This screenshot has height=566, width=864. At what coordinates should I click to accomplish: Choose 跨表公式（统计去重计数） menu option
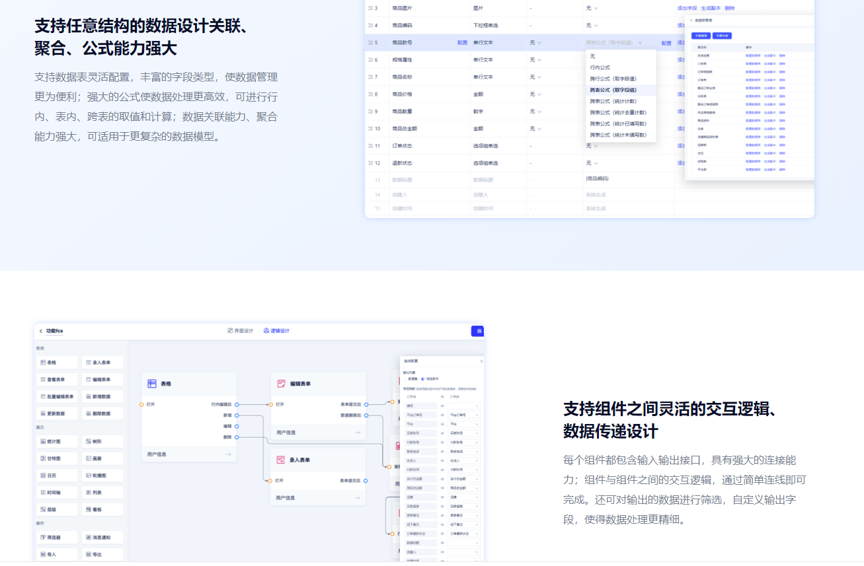click(x=621, y=112)
